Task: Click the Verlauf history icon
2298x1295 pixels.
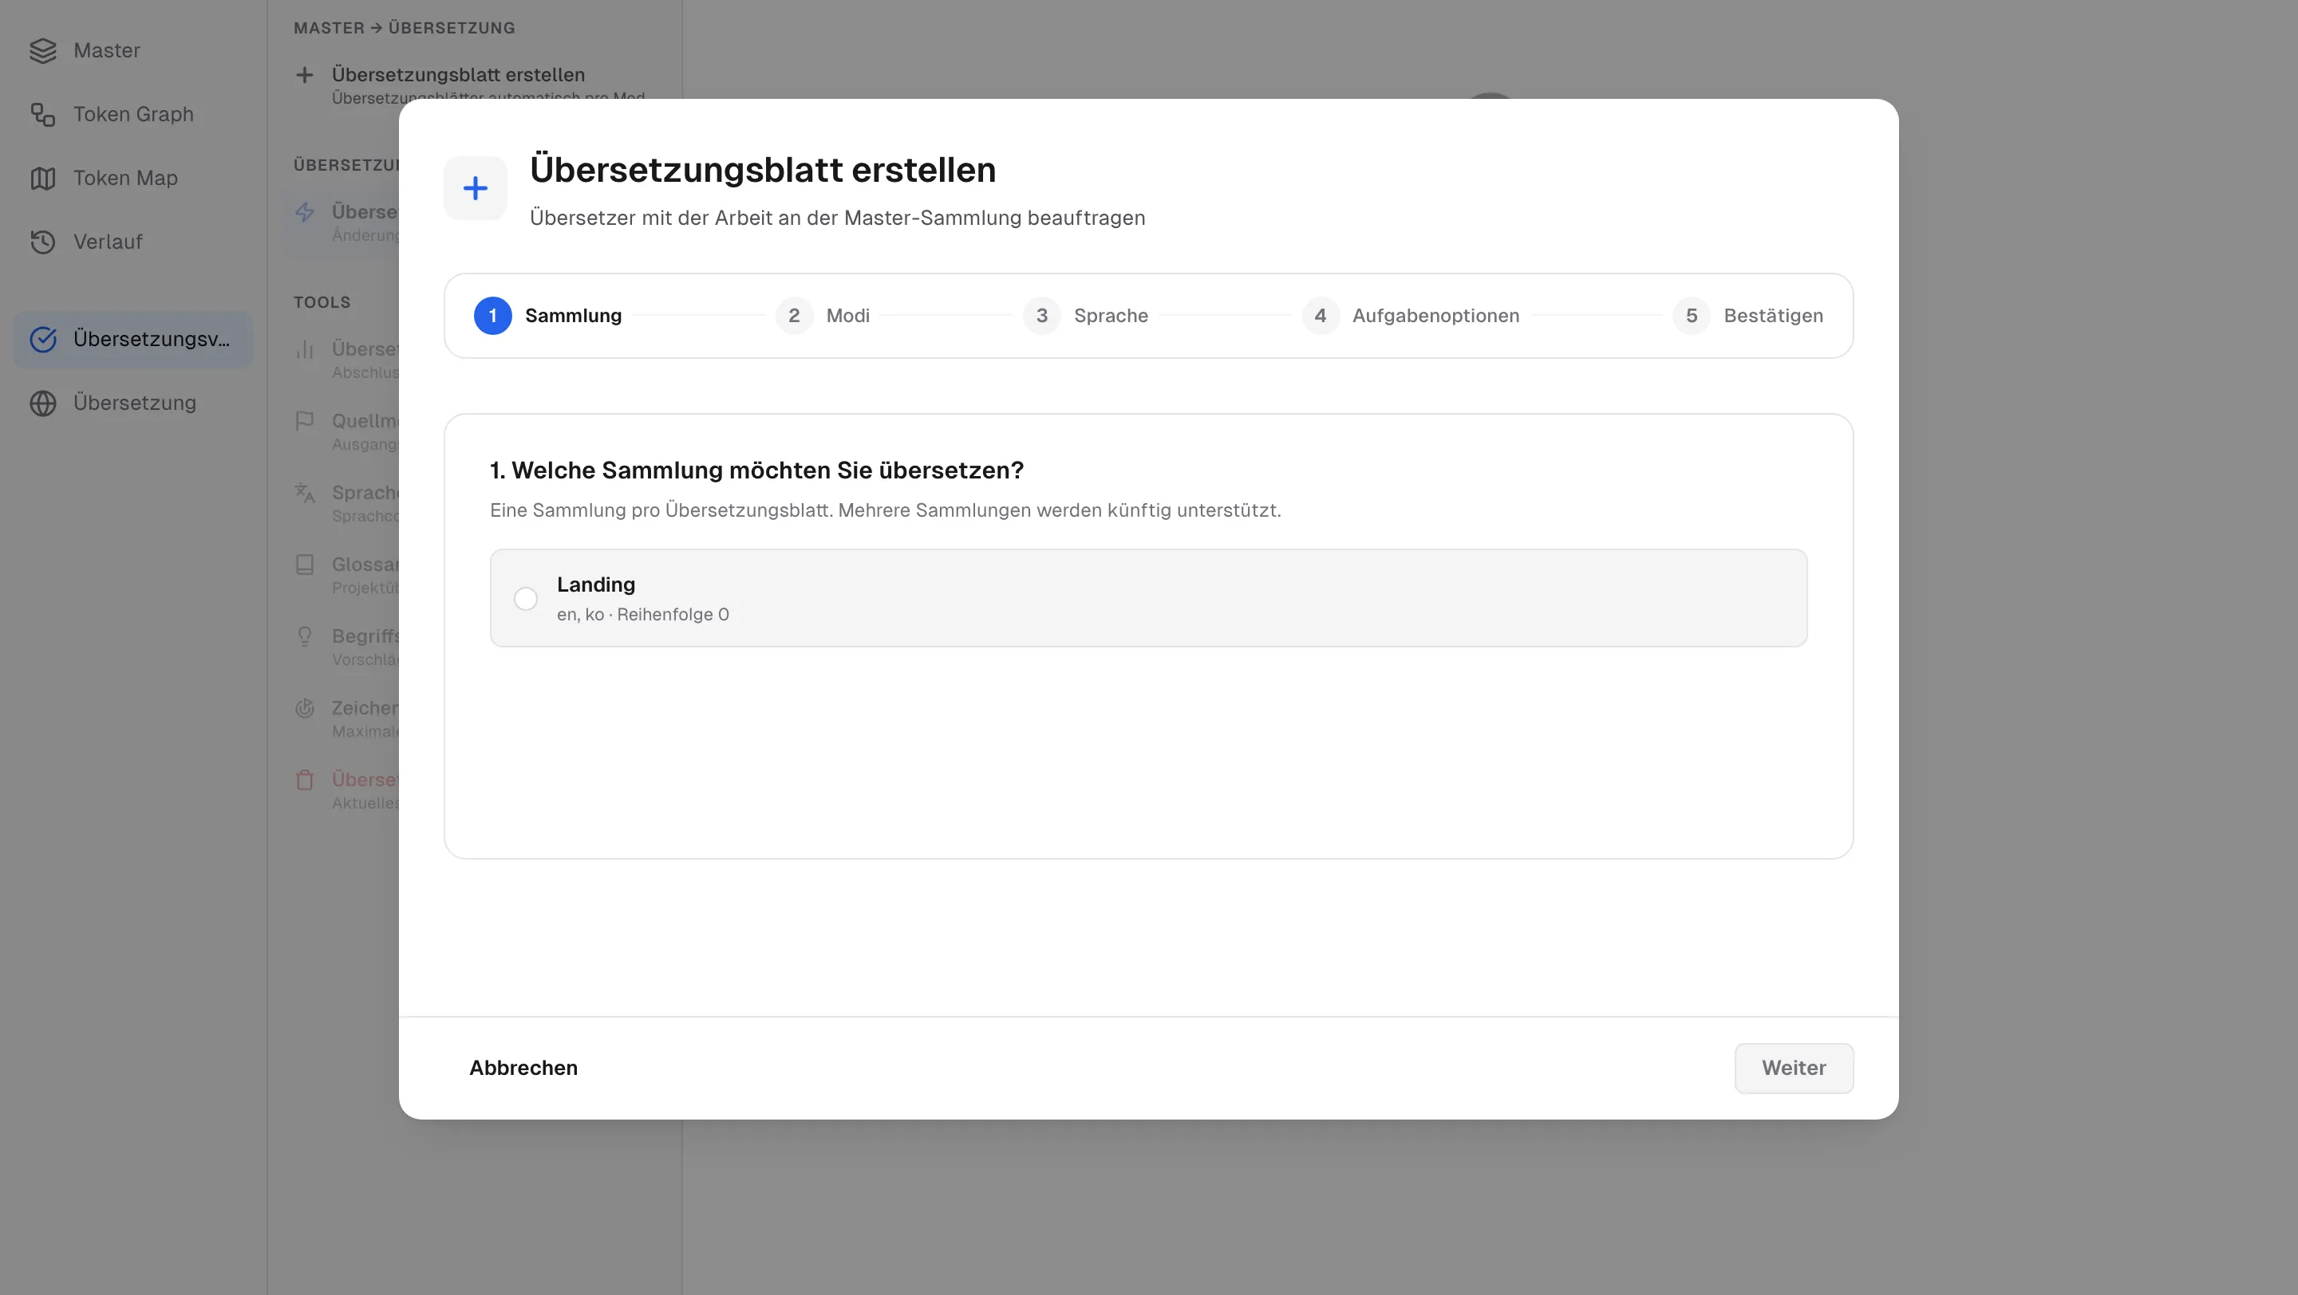Action: tap(43, 242)
